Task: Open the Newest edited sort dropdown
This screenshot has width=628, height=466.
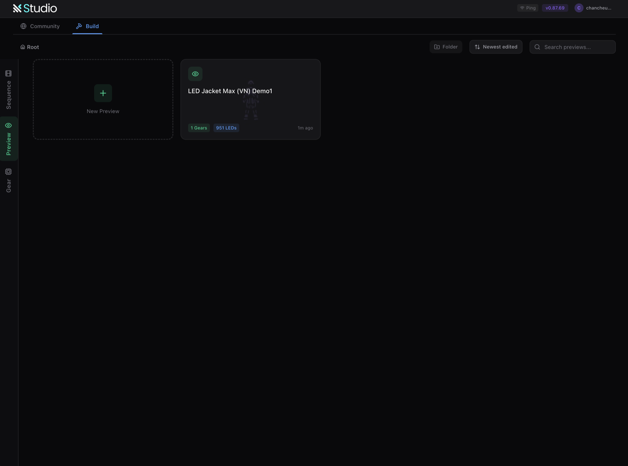Action: (496, 47)
